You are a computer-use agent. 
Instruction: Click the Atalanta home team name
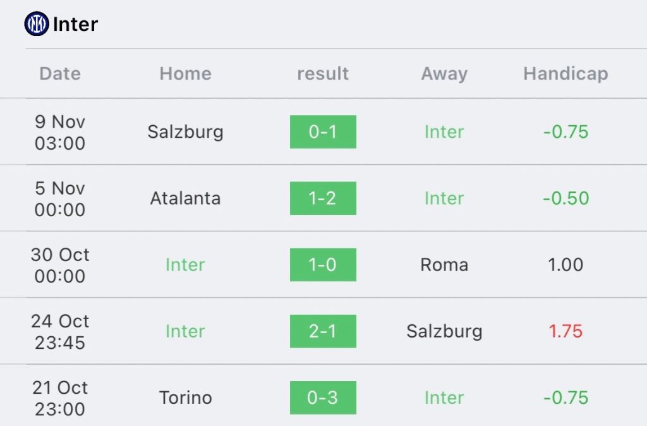(x=185, y=198)
